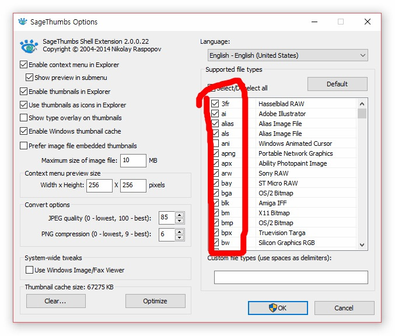Select the X11 Bitmap row
395x336 pixels.
coord(274,213)
